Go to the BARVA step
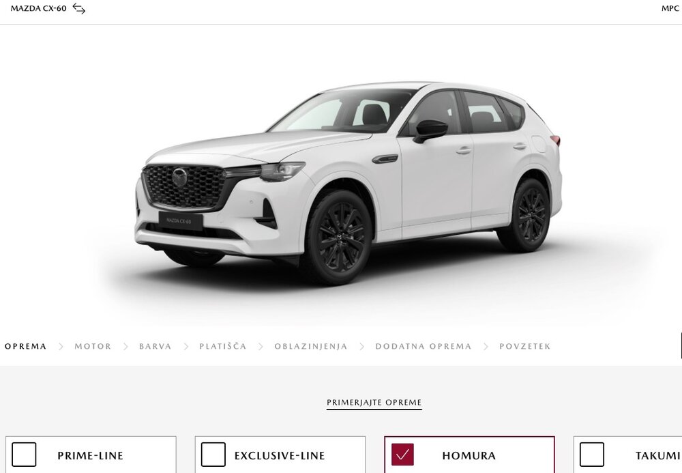The width and height of the screenshot is (682, 473). click(x=155, y=346)
